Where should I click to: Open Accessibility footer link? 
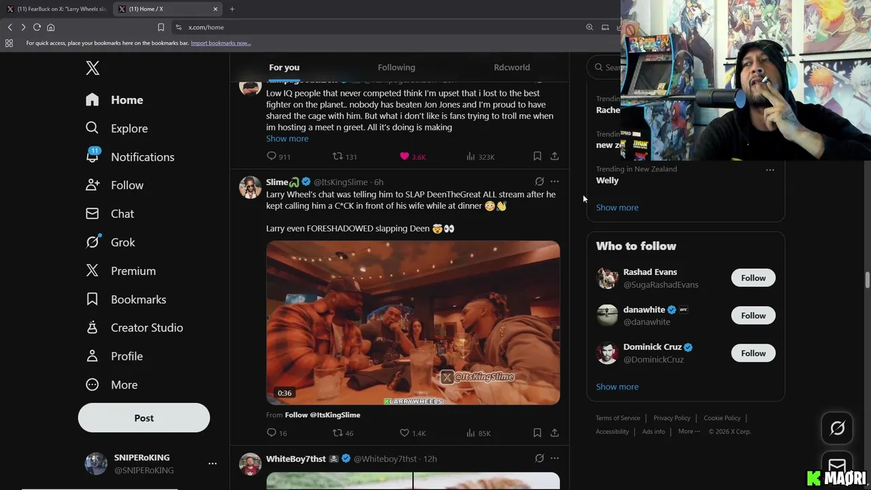point(612,431)
